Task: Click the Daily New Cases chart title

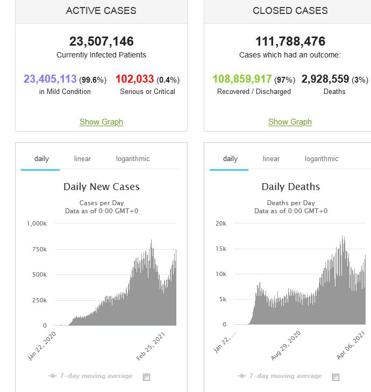Action: (x=101, y=187)
